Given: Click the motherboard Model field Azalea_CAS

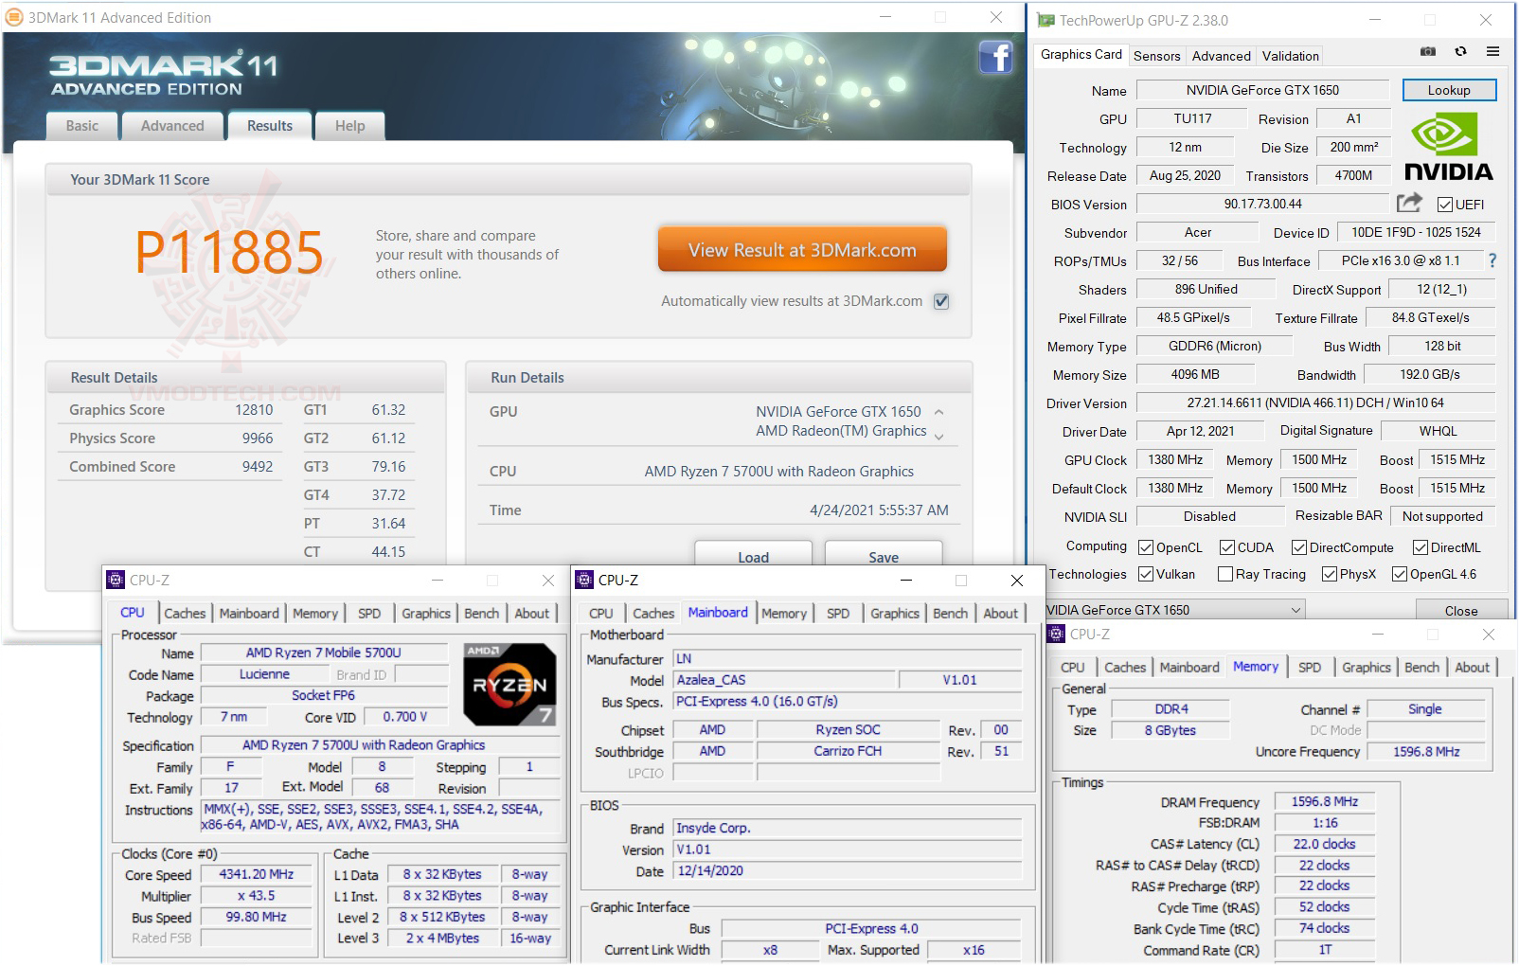Looking at the screenshot, I should (x=784, y=680).
